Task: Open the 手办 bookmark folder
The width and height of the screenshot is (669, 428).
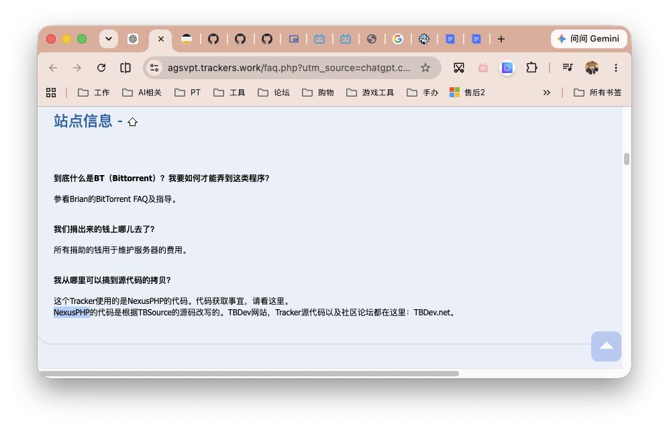Action: point(422,93)
